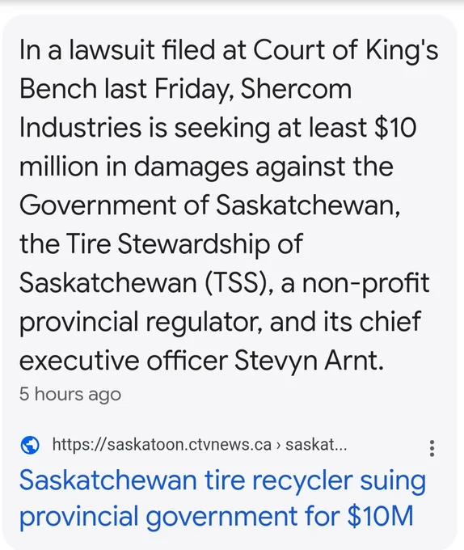Click 'million in damages' in the snippet
464x550 pixels.
134,166
